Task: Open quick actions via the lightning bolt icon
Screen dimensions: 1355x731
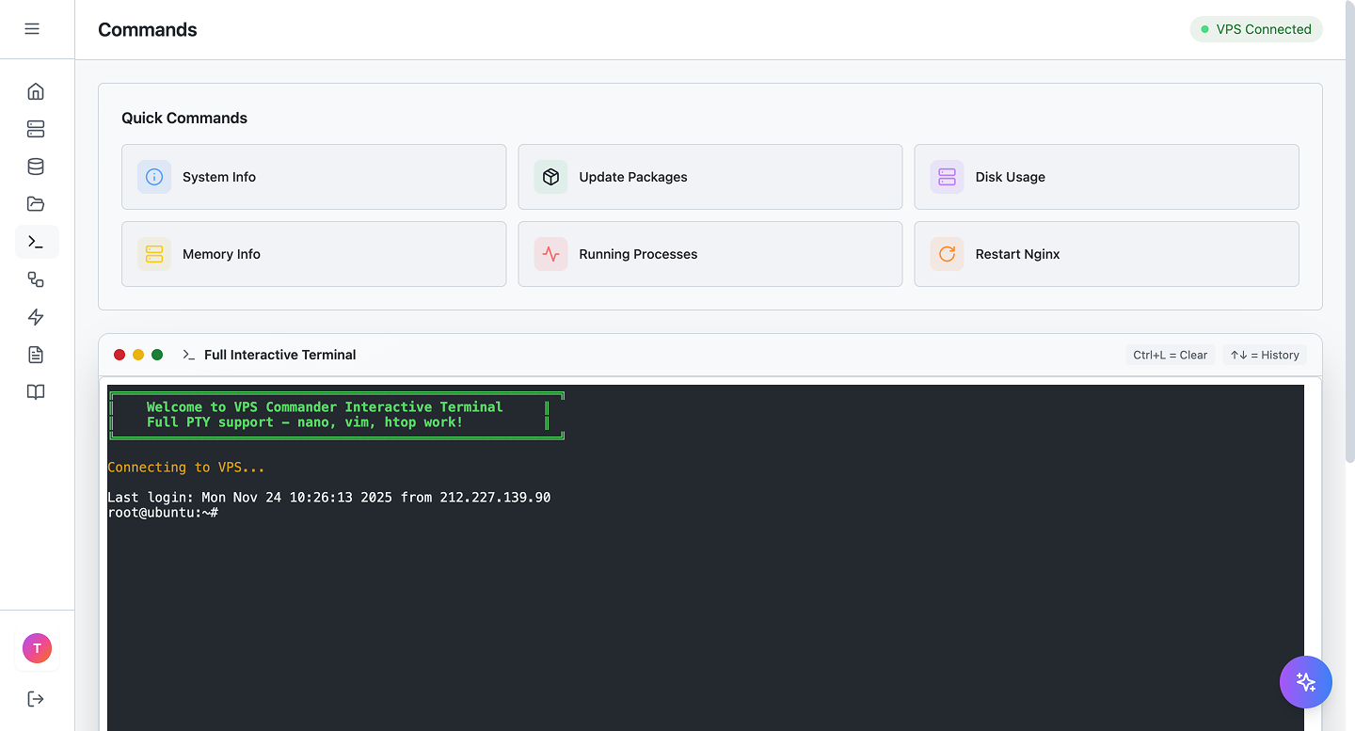Action: click(x=35, y=317)
